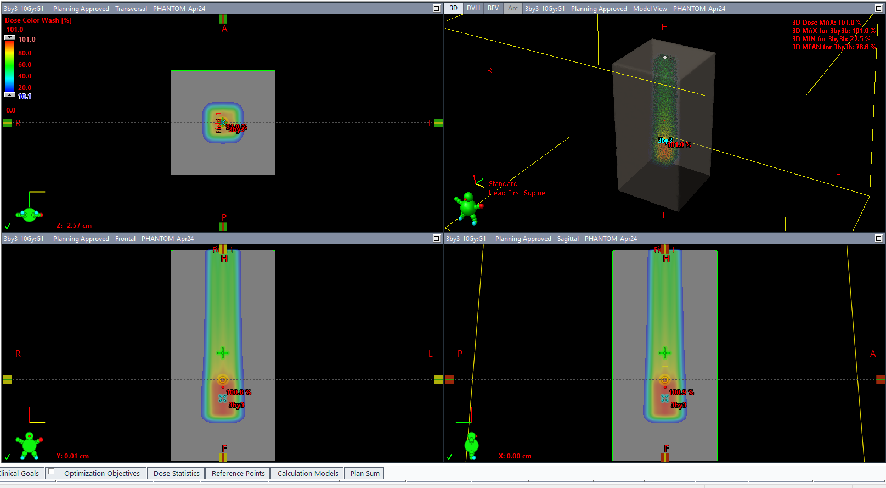The height and width of the screenshot is (488, 886).
Task: Toggle the green checkmark in Transversal view corner
Action: pyautogui.click(x=7, y=226)
